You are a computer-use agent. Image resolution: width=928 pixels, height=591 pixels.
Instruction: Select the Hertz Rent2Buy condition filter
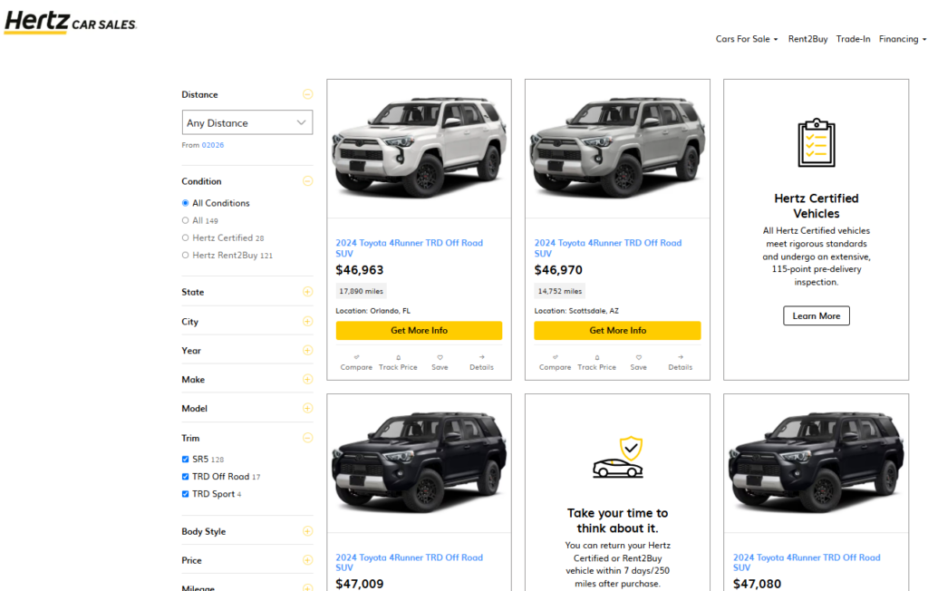[185, 255]
